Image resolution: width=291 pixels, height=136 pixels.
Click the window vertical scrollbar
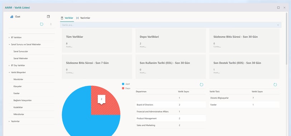pos(287,39)
